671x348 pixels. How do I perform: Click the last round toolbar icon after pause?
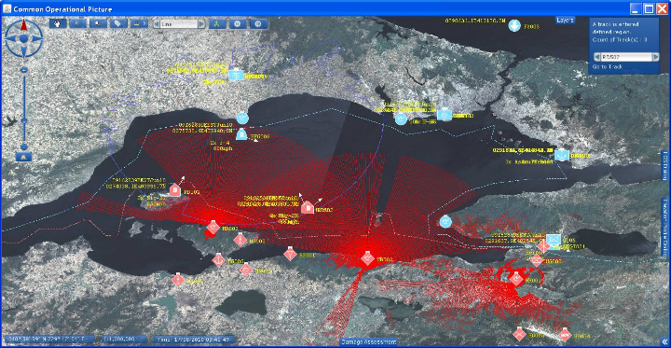(258, 24)
